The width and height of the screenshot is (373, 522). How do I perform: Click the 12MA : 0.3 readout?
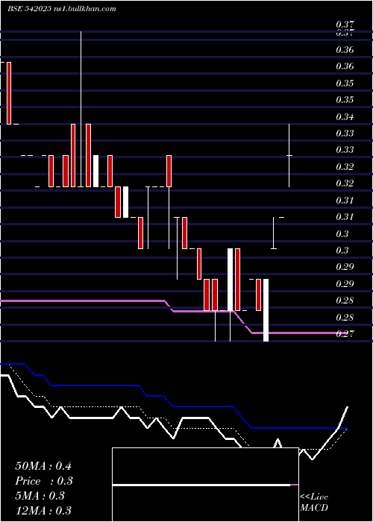pos(43,511)
